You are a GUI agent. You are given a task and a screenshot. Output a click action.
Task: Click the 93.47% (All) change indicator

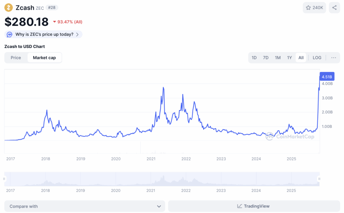pyautogui.click(x=68, y=22)
